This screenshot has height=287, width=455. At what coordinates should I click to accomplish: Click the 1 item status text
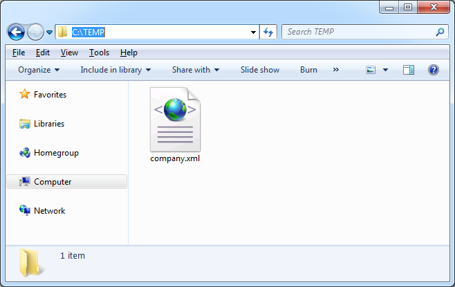[73, 256]
